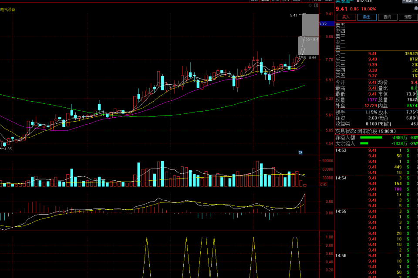Click the 4.35 low label on chart
This screenshot has height=278, width=418.
click(8, 149)
